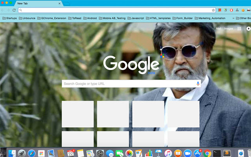The height and width of the screenshot is (157, 251).
Task: Open the Marketing_Automation bookmark folder
Action: tap(210, 18)
